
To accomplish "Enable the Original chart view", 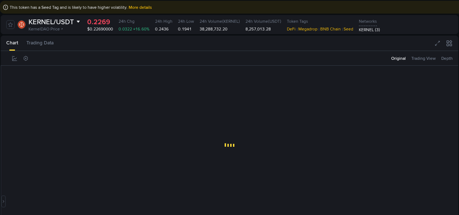I will [398, 58].
